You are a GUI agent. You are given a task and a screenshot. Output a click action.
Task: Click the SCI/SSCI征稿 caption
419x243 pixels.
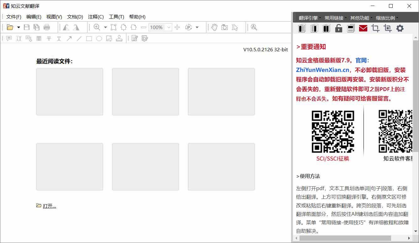coord(333,159)
